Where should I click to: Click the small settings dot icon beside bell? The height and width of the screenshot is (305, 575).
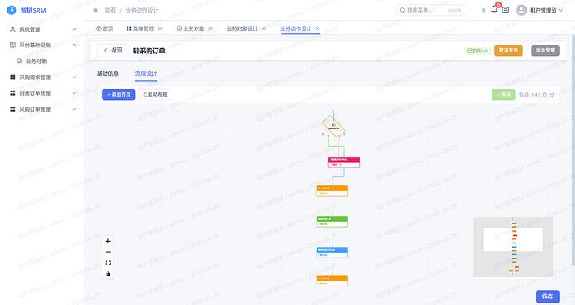[x=483, y=10]
